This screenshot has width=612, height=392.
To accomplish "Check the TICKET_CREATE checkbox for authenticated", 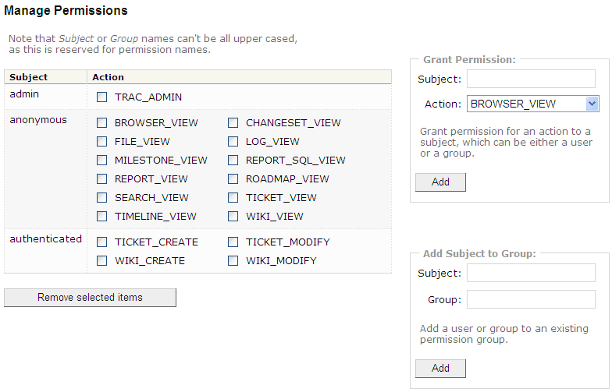I will tap(102, 242).
